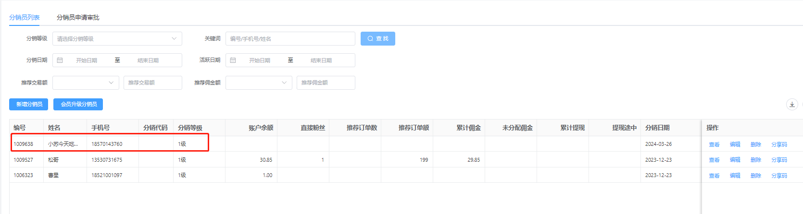Open the 分销等级 dropdown
This screenshot has height=214, width=803.
117,39
